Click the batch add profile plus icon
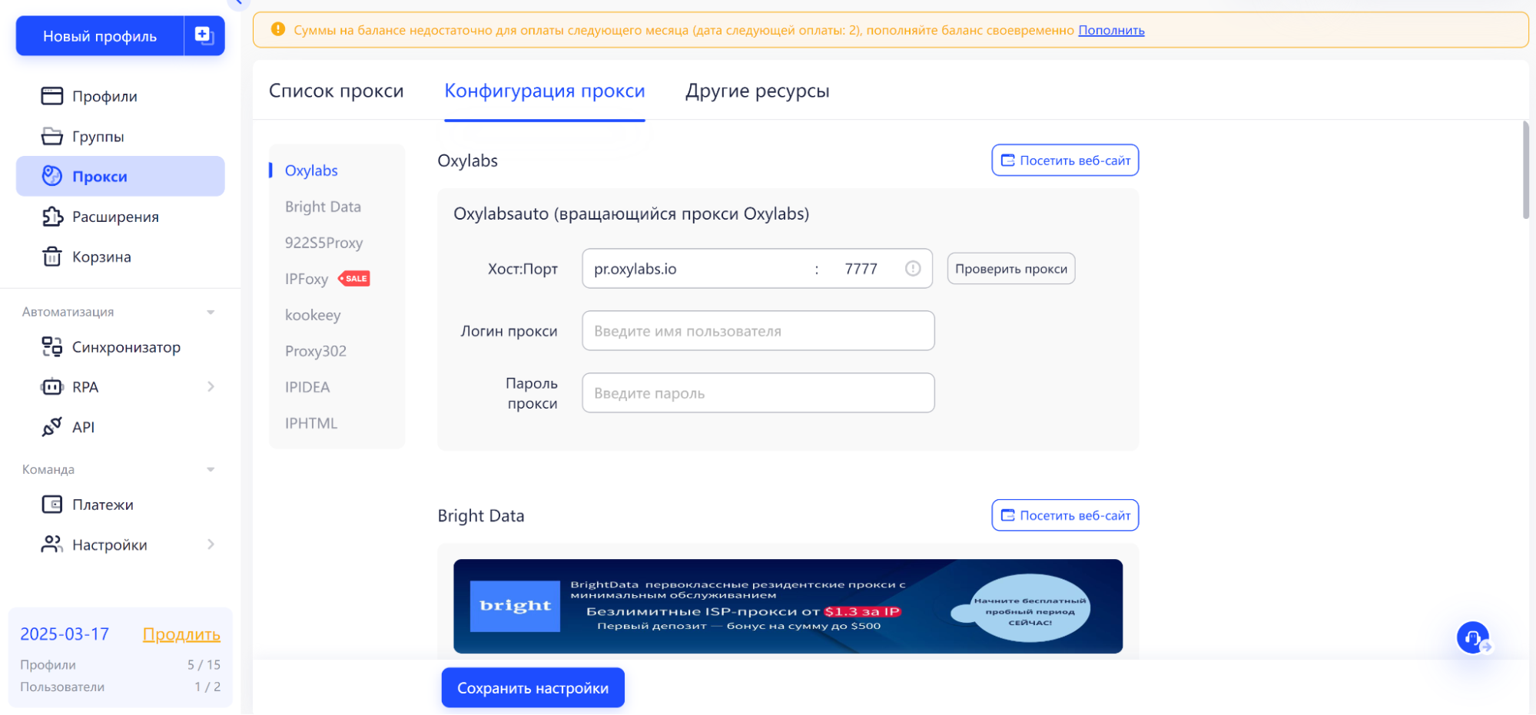The image size is (1536, 715). 204,35
